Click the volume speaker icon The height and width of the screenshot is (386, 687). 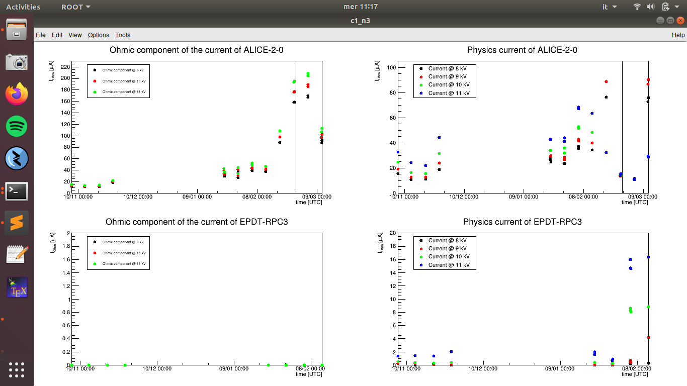651,7
